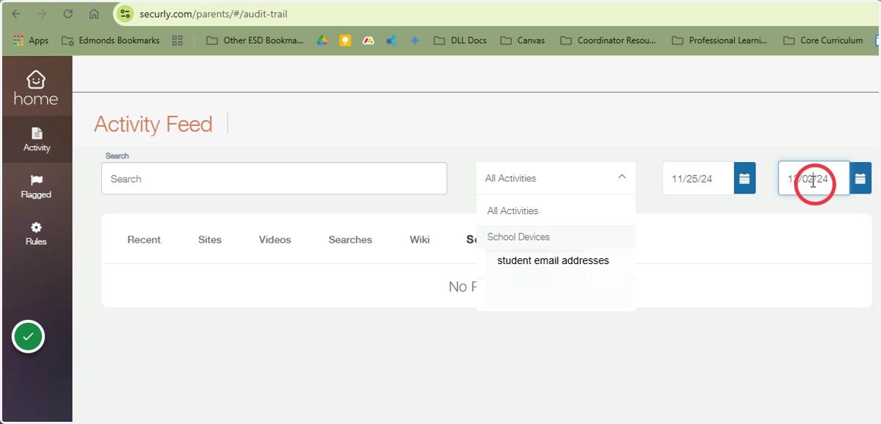The height and width of the screenshot is (424, 881).
Task: Reload the page with the refresh icon
Action: (68, 14)
